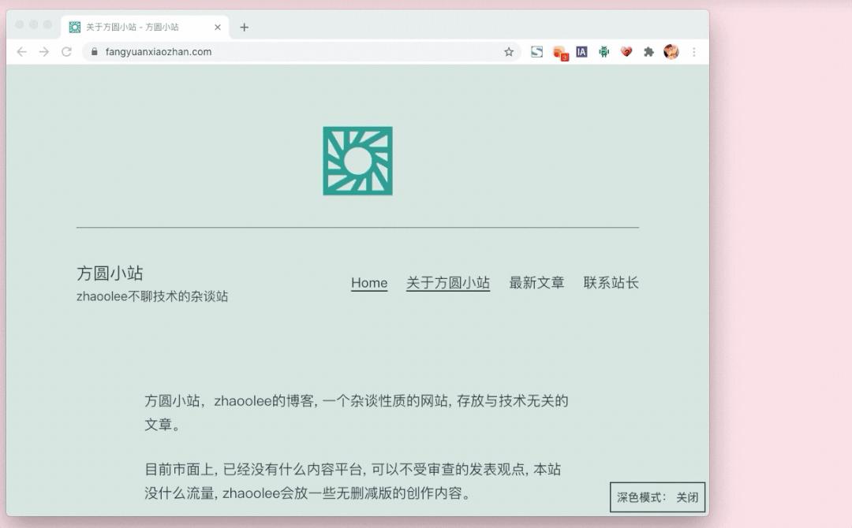The width and height of the screenshot is (852, 528).
Task: Click the Home navigation link
Action: (368, 283)
